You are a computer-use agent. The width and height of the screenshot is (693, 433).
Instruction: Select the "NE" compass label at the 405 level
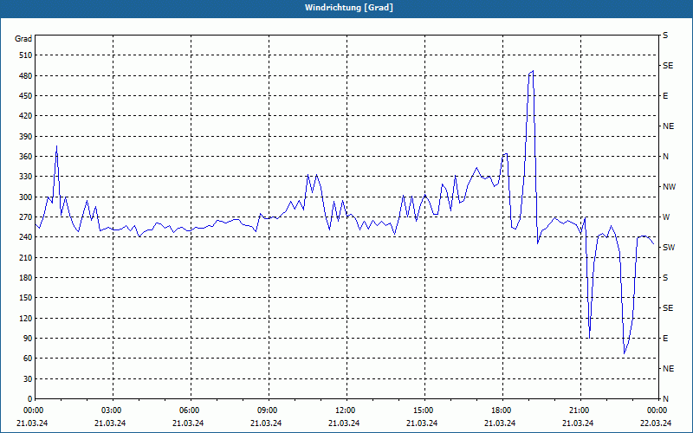tap(668, 126)
